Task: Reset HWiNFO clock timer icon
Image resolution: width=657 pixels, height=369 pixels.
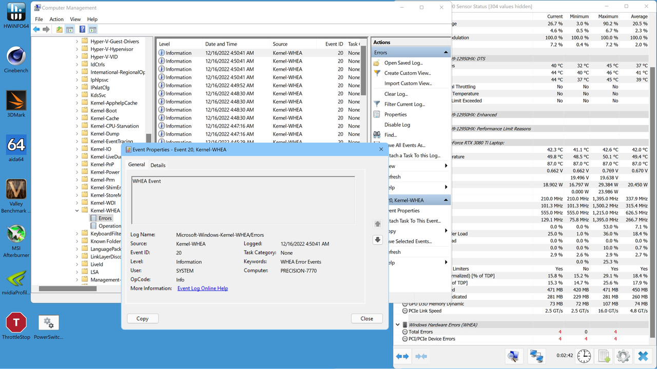Action: pos(584,356)
